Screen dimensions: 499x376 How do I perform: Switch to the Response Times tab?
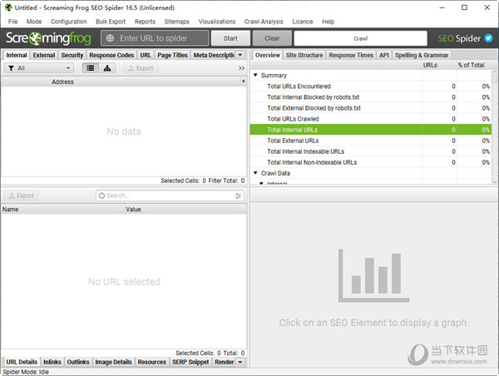(351, 55)
